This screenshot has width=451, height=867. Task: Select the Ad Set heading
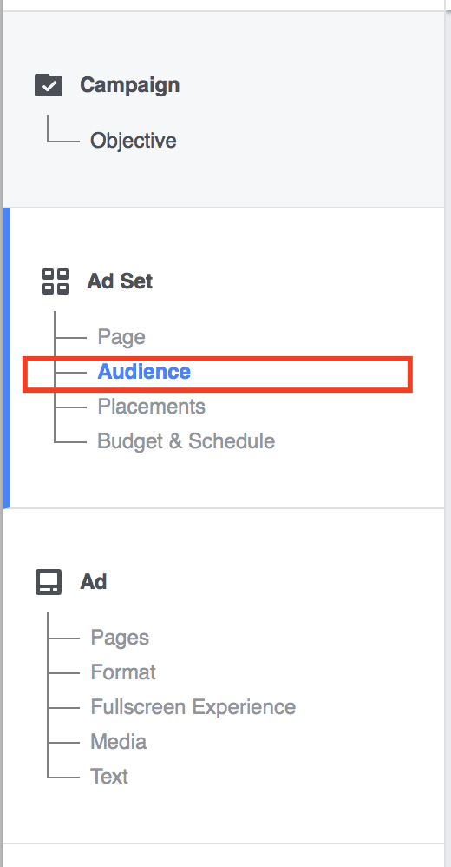[x=120, y=281]
